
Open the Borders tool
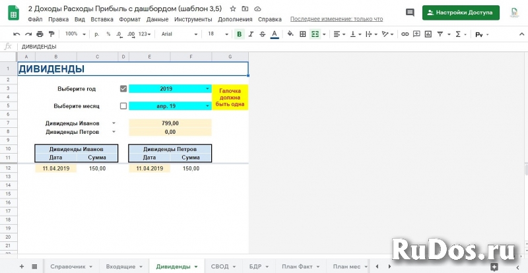point(303,34)
